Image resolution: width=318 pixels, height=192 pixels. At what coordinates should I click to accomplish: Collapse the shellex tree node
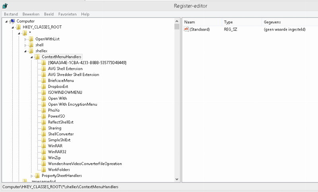26,51
